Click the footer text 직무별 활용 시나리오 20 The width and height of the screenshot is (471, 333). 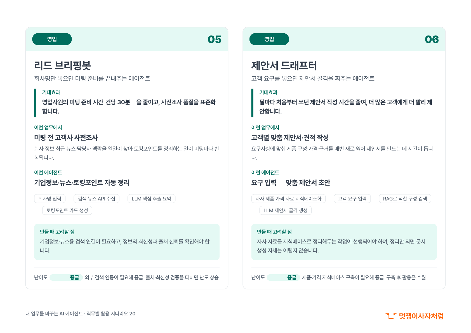pos(111,314)
